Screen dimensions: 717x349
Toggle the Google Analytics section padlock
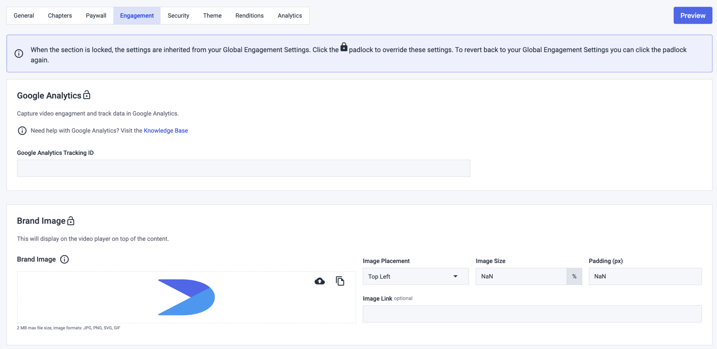pyautogui.click(x=87, y=95)
